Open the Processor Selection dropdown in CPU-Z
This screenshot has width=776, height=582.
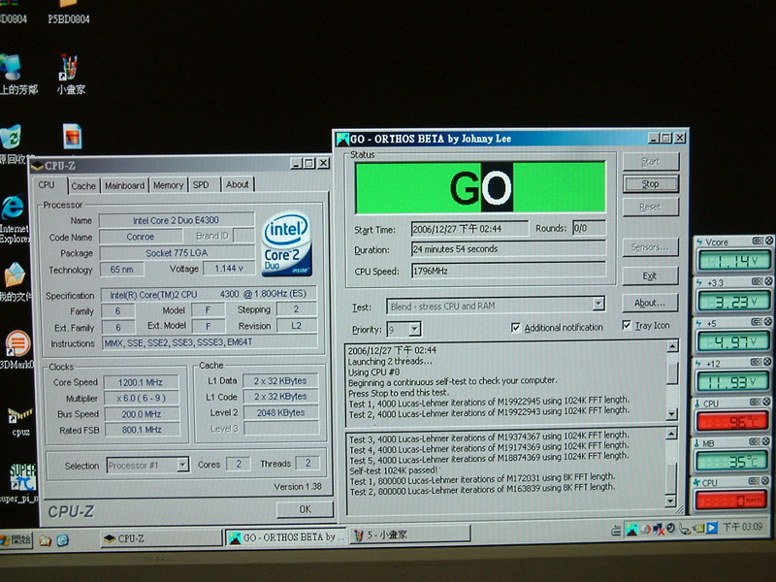[182, 465]
